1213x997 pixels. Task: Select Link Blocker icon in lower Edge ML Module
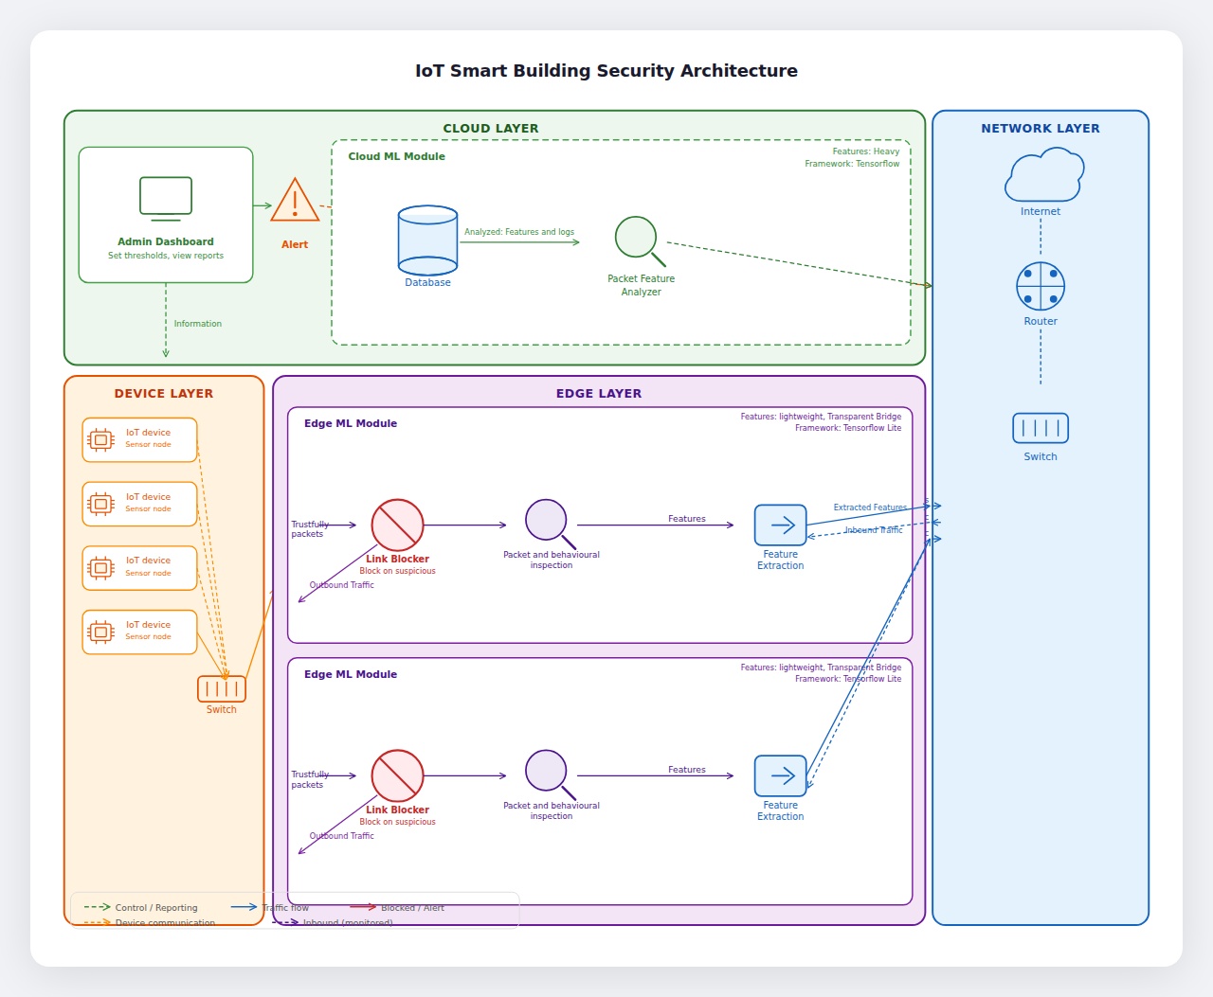397,775
